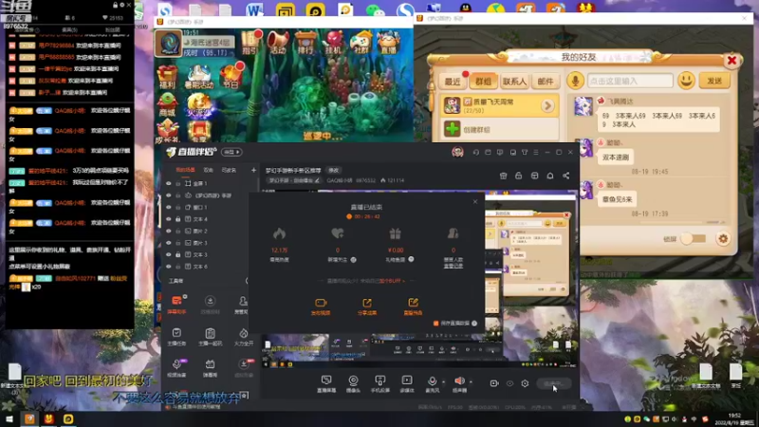759x427 pixels.
Task: Toggle 保存直播数据 checkbox in end dialog
Action: click(436, 323)
